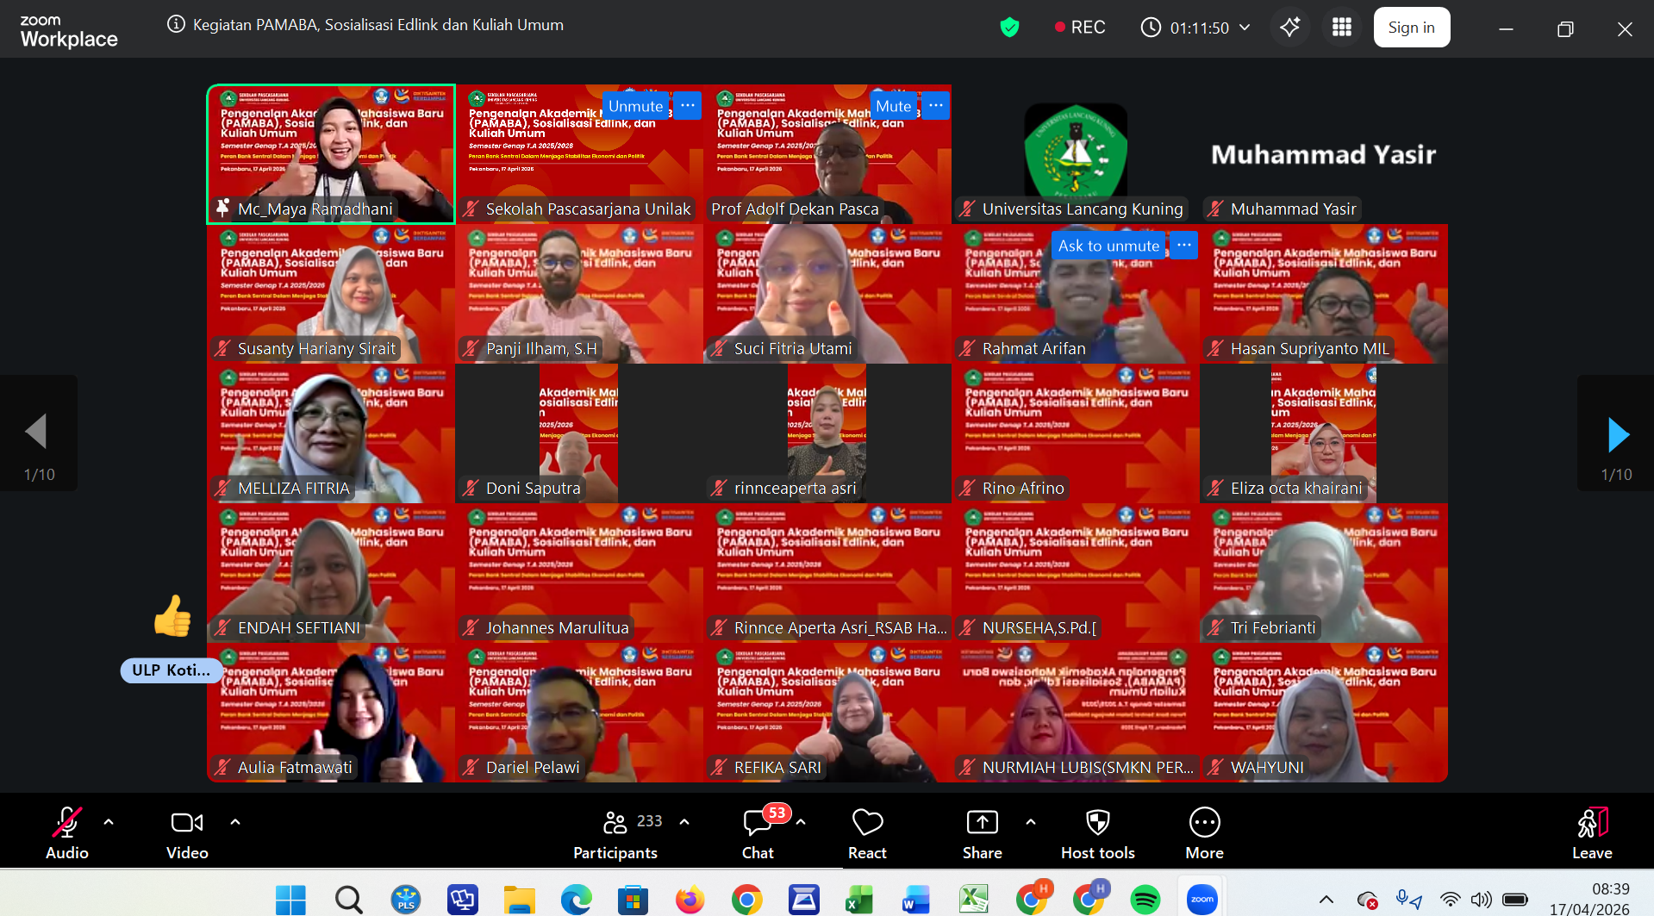1654x916 pixels.
Task: Show hidden tray icons chevron
Action: (x=1326, y=900)
